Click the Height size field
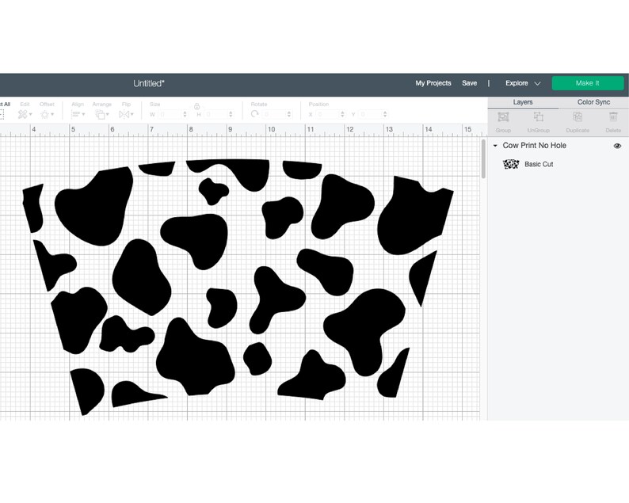 pos(216,114)
